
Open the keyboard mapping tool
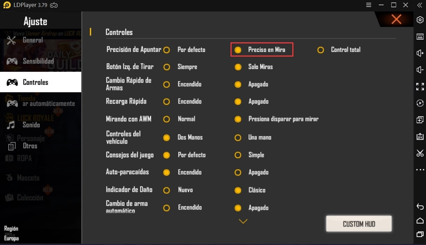pos(420,36)
